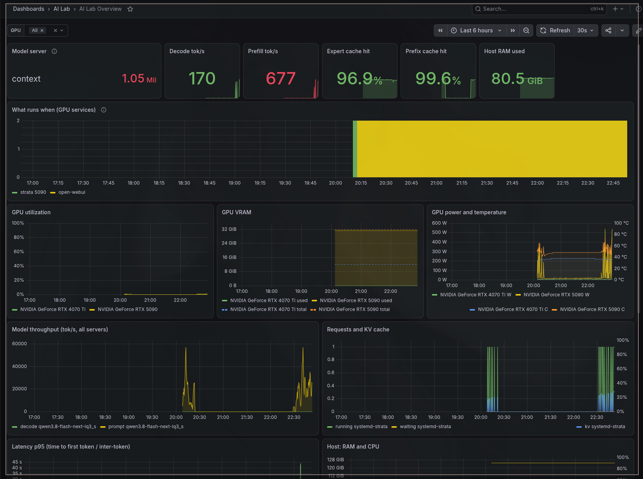Click the yellow open-webui timeline bar
Viewport: 643px width, 479px height.
492,149
